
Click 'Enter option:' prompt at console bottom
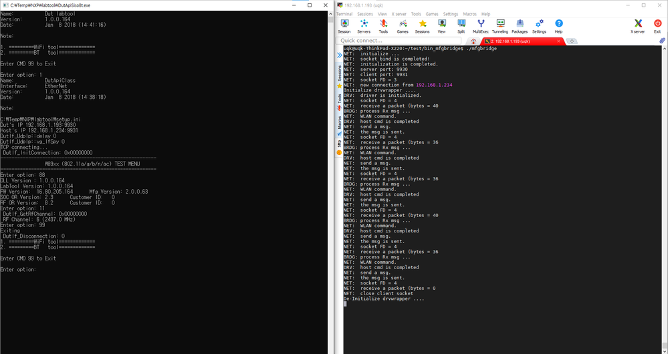(18, 269)
